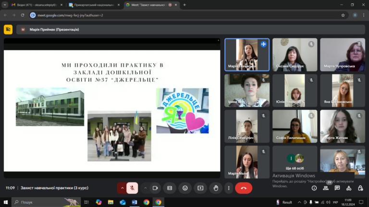Expand audio settings arrow beside microphone
Viewport: 369px width, 207px height.
point(122,188)
